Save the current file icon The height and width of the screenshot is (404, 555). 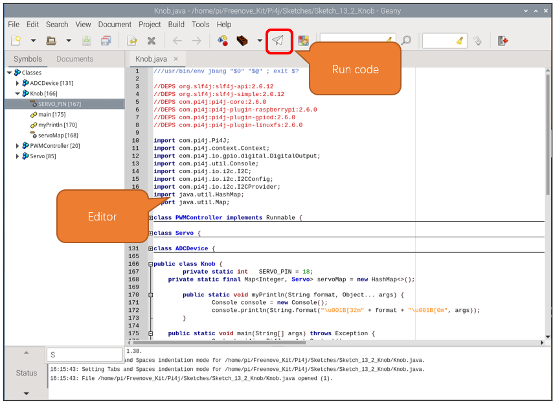pyautogui.click(x=86, y=41)
